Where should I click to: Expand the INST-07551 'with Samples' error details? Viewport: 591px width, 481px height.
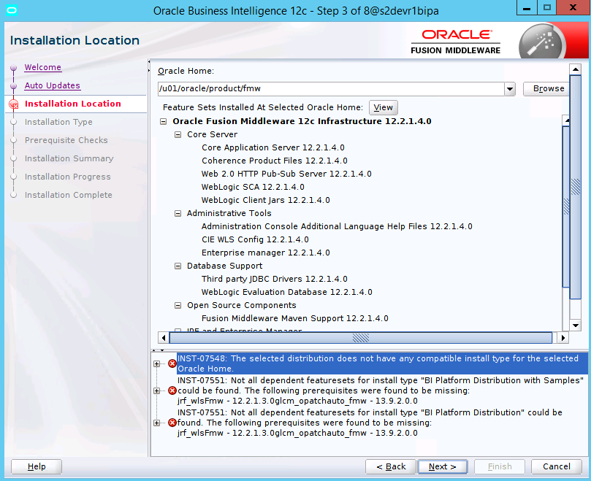(x=157, y=390)
